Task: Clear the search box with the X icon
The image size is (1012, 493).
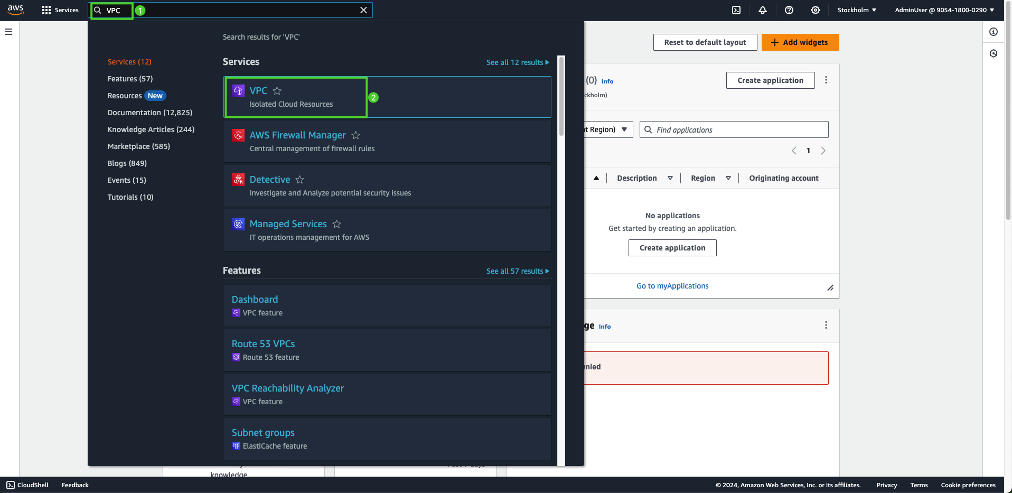Action: tap(363, 10)
